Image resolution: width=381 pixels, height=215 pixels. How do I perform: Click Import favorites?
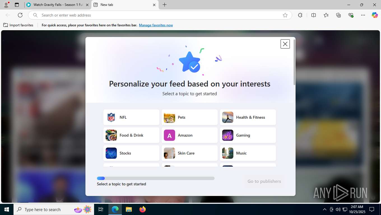[18, 25]
